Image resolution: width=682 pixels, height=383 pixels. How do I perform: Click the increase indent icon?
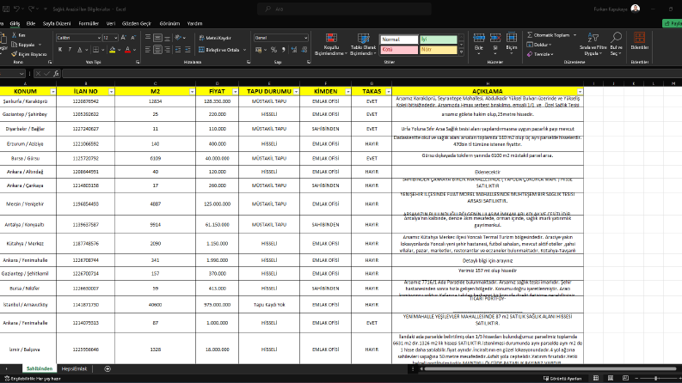point(187,50)
